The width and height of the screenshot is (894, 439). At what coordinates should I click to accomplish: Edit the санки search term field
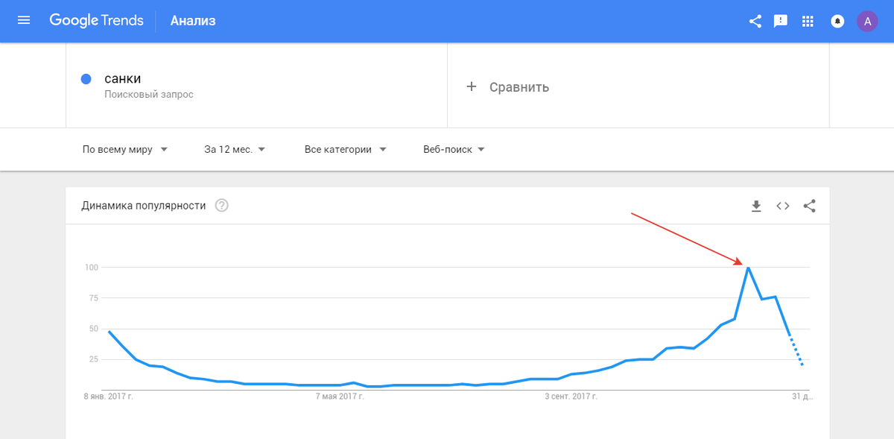[x=122, y=79]
